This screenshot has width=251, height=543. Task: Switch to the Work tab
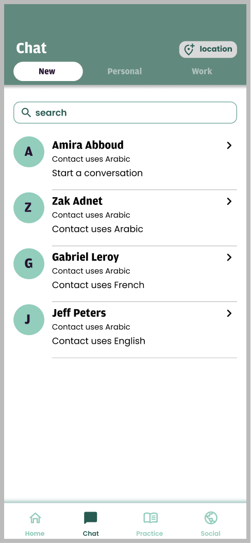click(x=202, y=71)
